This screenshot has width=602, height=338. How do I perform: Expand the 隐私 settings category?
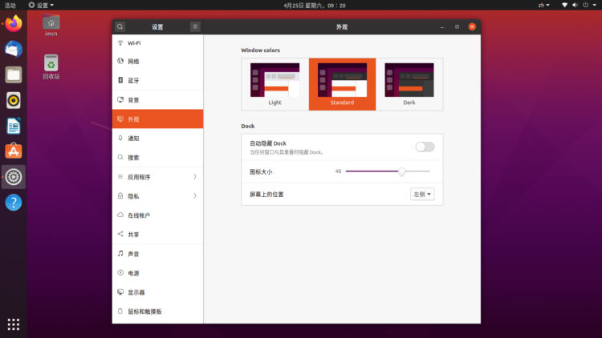coord(157,196)
